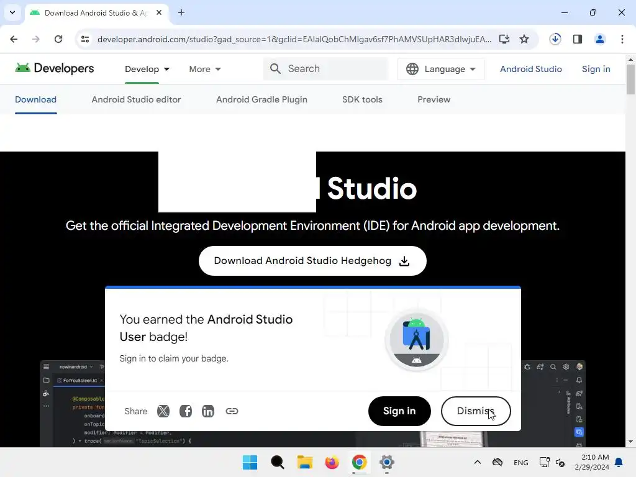
Task: Open Windows taskbar search
Action: coord(278,462)
